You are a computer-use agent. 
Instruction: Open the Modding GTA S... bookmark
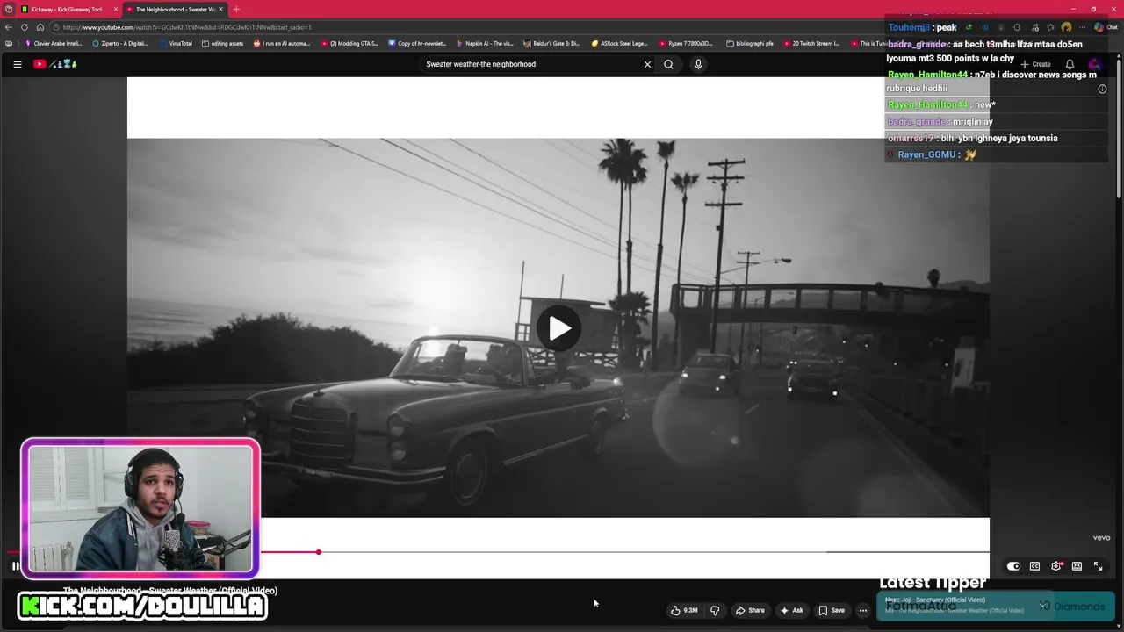349,43
